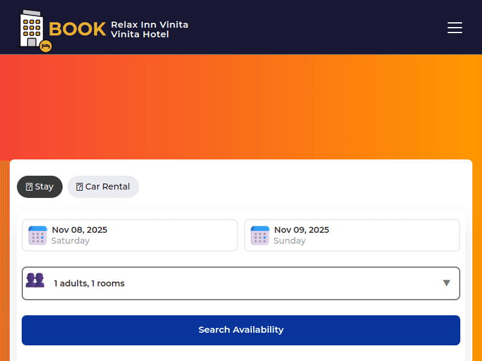This screenshot has height=361, width=482.
Task: Click the check-out calendar icon
Action: click(x=260, y=235)
